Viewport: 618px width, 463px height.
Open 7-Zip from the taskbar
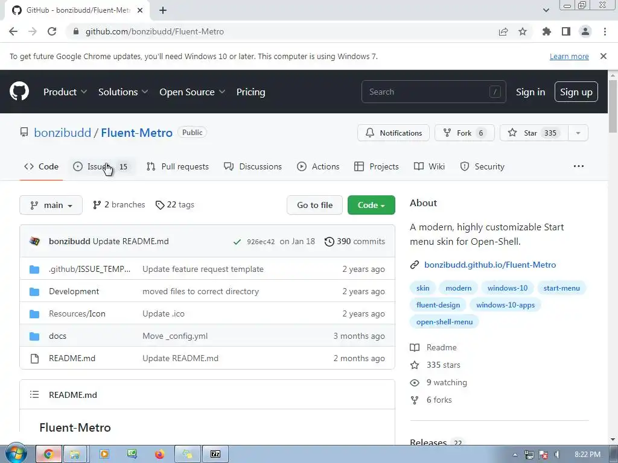click(x=215, y=455)
